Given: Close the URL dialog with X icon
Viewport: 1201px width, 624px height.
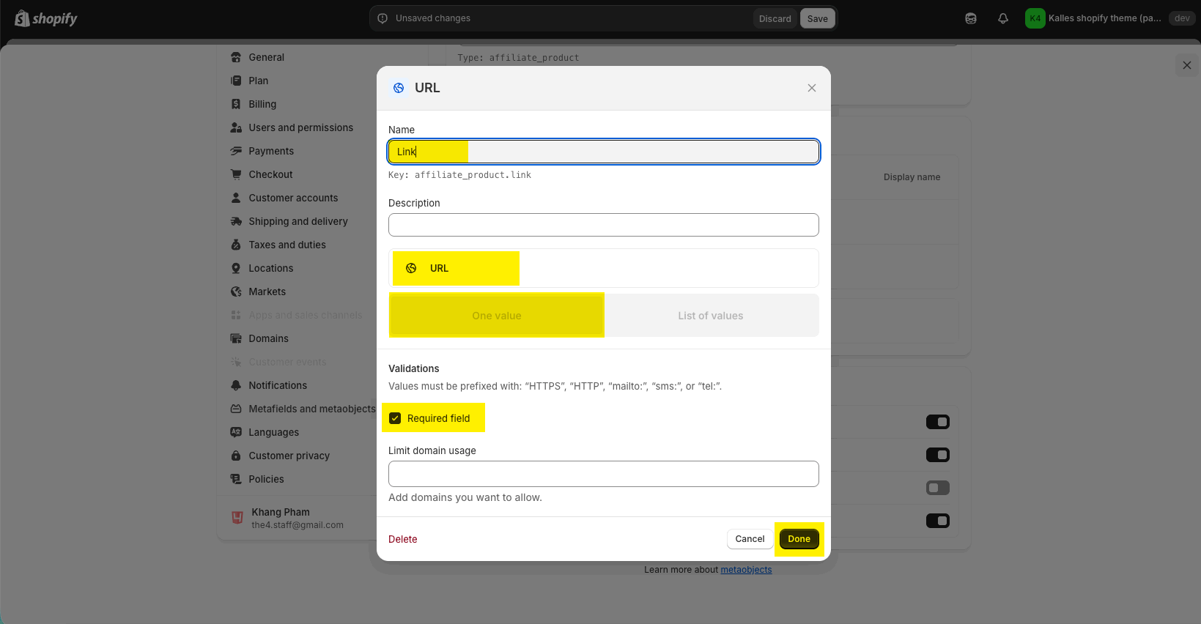Looking at the screenshot, I should 811,88.
